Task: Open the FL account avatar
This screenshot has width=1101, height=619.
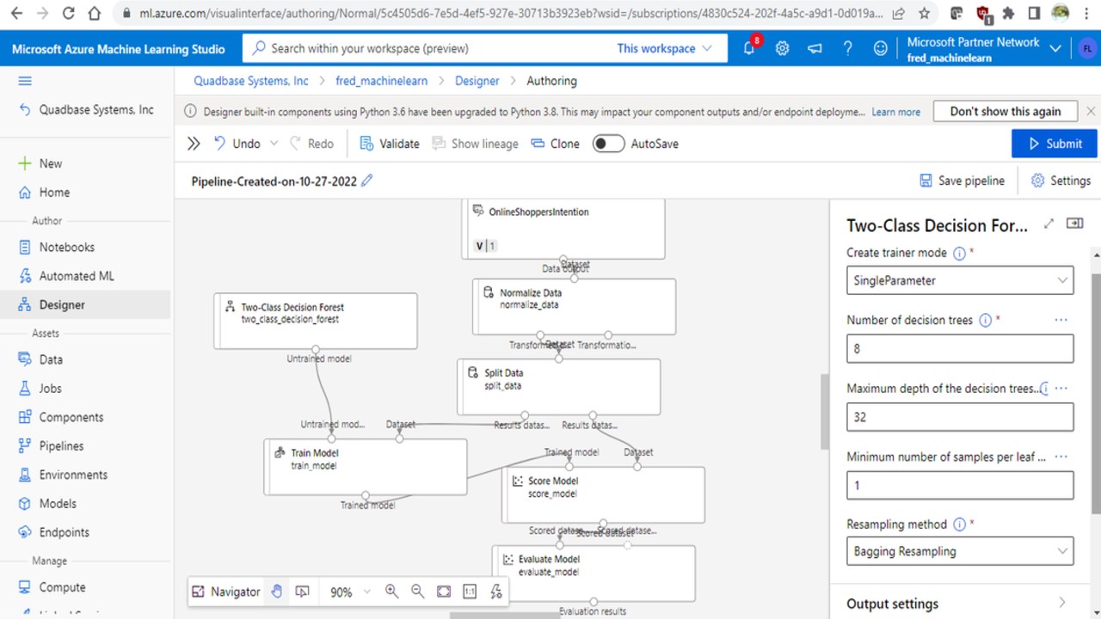Action: tap(1086, 49)
